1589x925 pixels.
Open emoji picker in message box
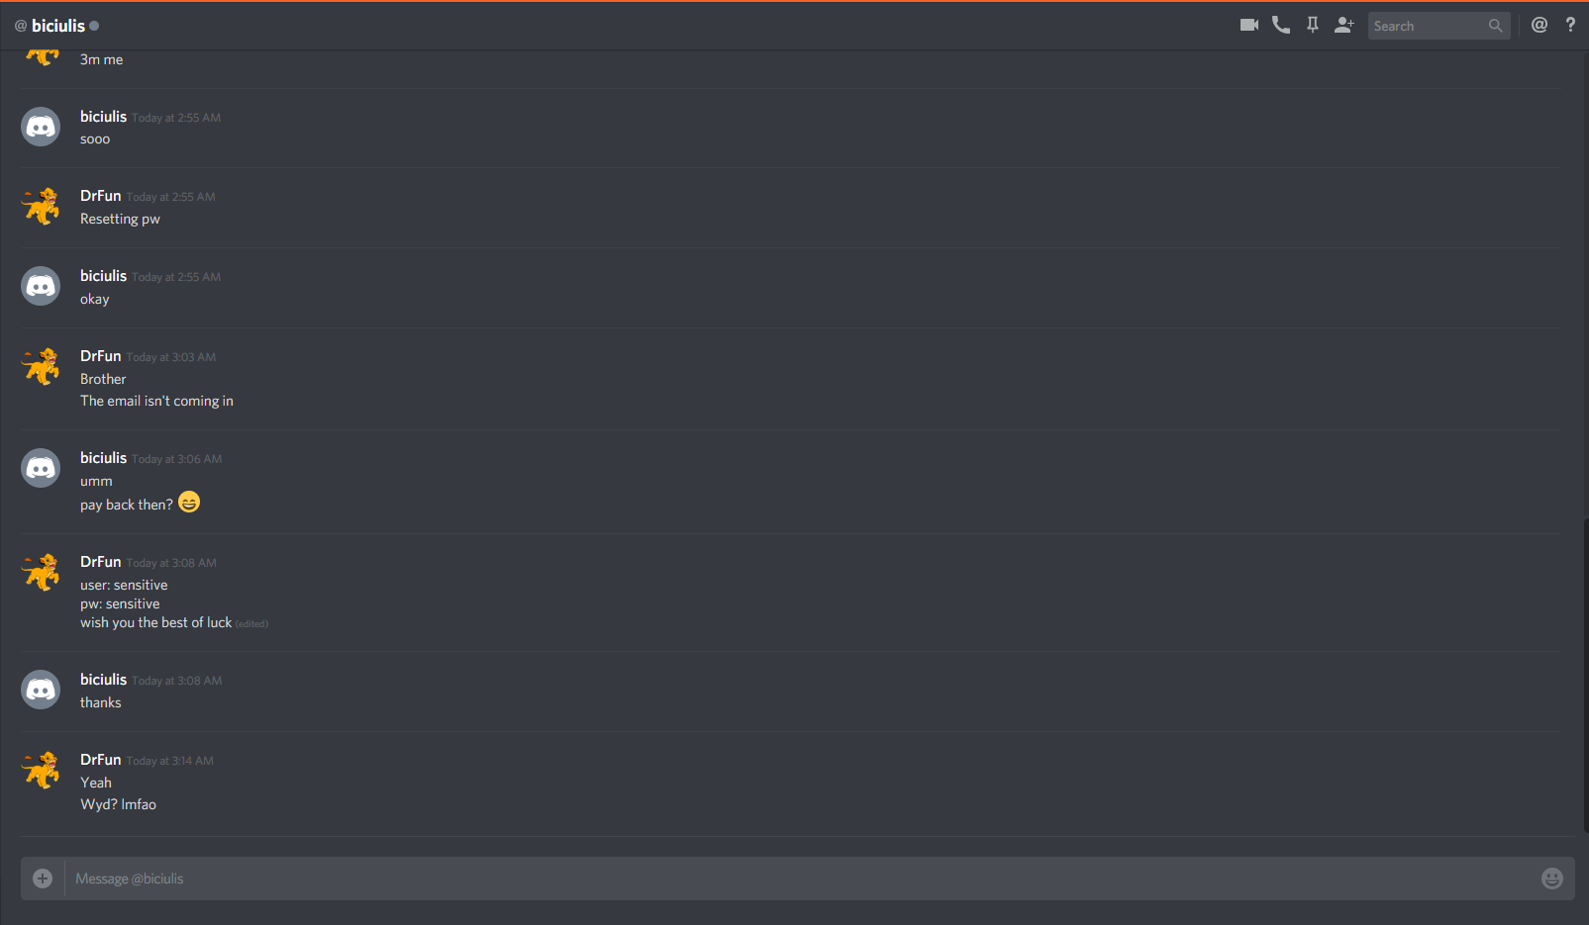point(1552,879)
